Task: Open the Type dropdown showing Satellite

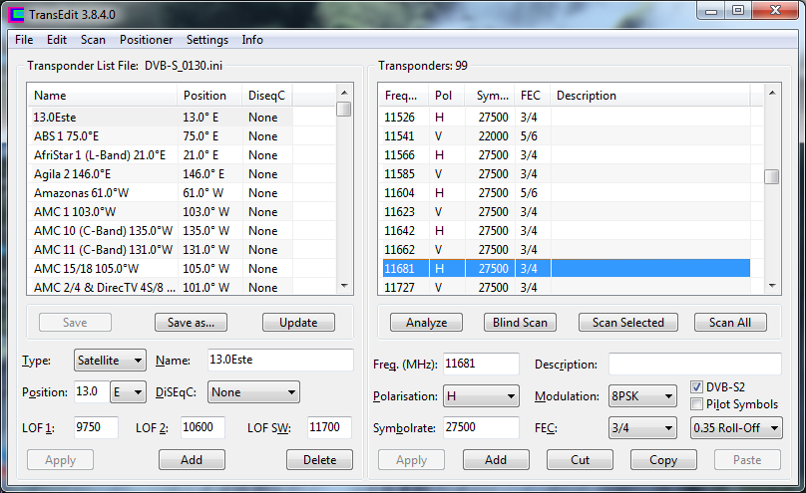Action: (x=110, y=360)
